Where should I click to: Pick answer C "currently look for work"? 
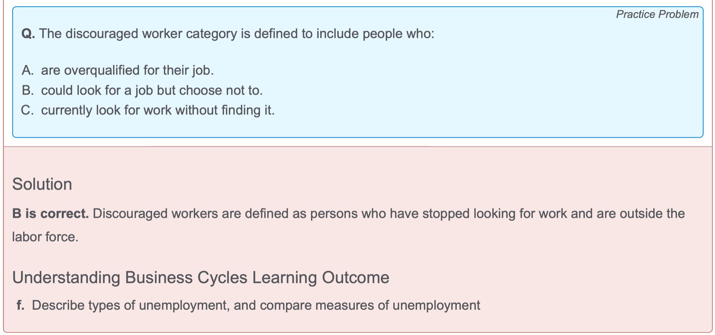coord(158,110)
